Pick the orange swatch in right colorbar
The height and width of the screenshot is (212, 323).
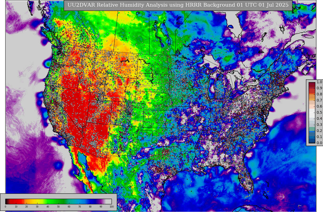click(x=312, y=96)
